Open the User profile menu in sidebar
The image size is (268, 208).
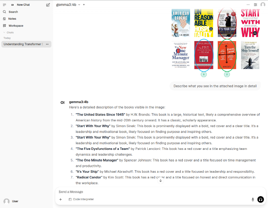click(x=11, y=201)
